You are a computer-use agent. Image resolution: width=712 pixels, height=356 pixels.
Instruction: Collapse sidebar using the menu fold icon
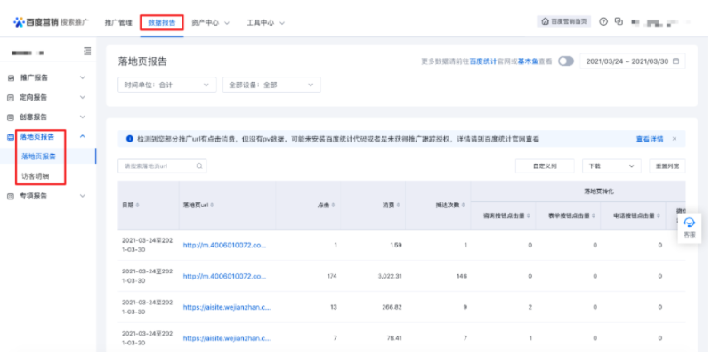tap(87, 52)
